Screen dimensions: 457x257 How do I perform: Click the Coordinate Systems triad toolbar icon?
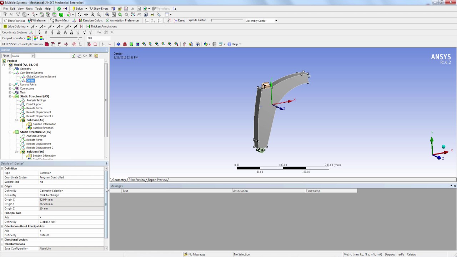pos(31,32)
